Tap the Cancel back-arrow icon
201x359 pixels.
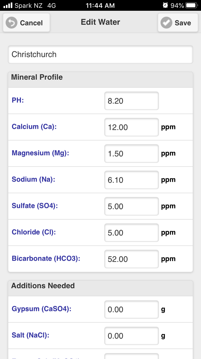tap(12, 23)
